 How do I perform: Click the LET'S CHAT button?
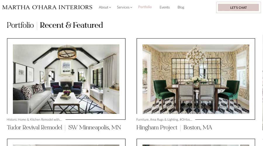[238, 8]
